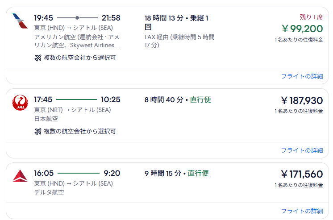Click the JAL crane logo icon
This screenshot has width=333, height=220.
(x=20, y=103)
